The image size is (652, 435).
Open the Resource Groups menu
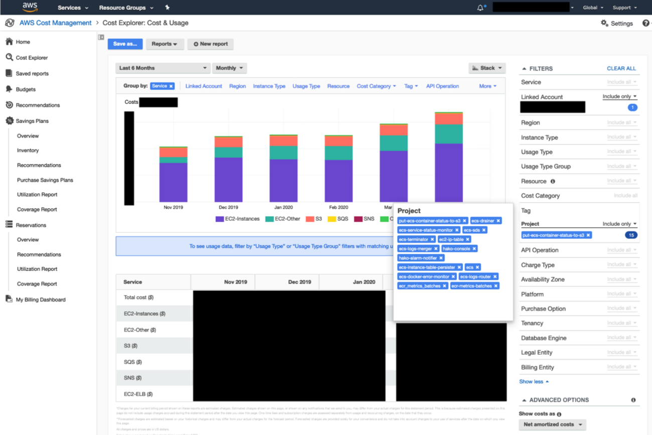click(x=126, y=8)
